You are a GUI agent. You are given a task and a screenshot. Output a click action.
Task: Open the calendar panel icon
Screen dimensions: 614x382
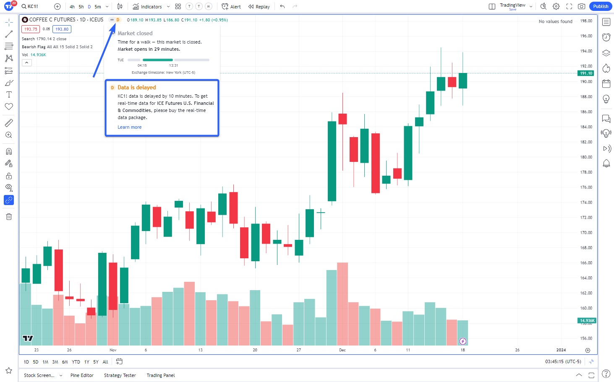point(606,83)
